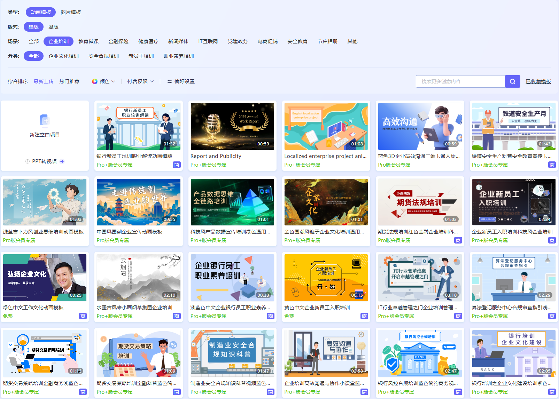Image resolution: width=559 pixels, height=399 pixels.
Task: Select the 金融保险 scene filter
Action: point(118,41)
